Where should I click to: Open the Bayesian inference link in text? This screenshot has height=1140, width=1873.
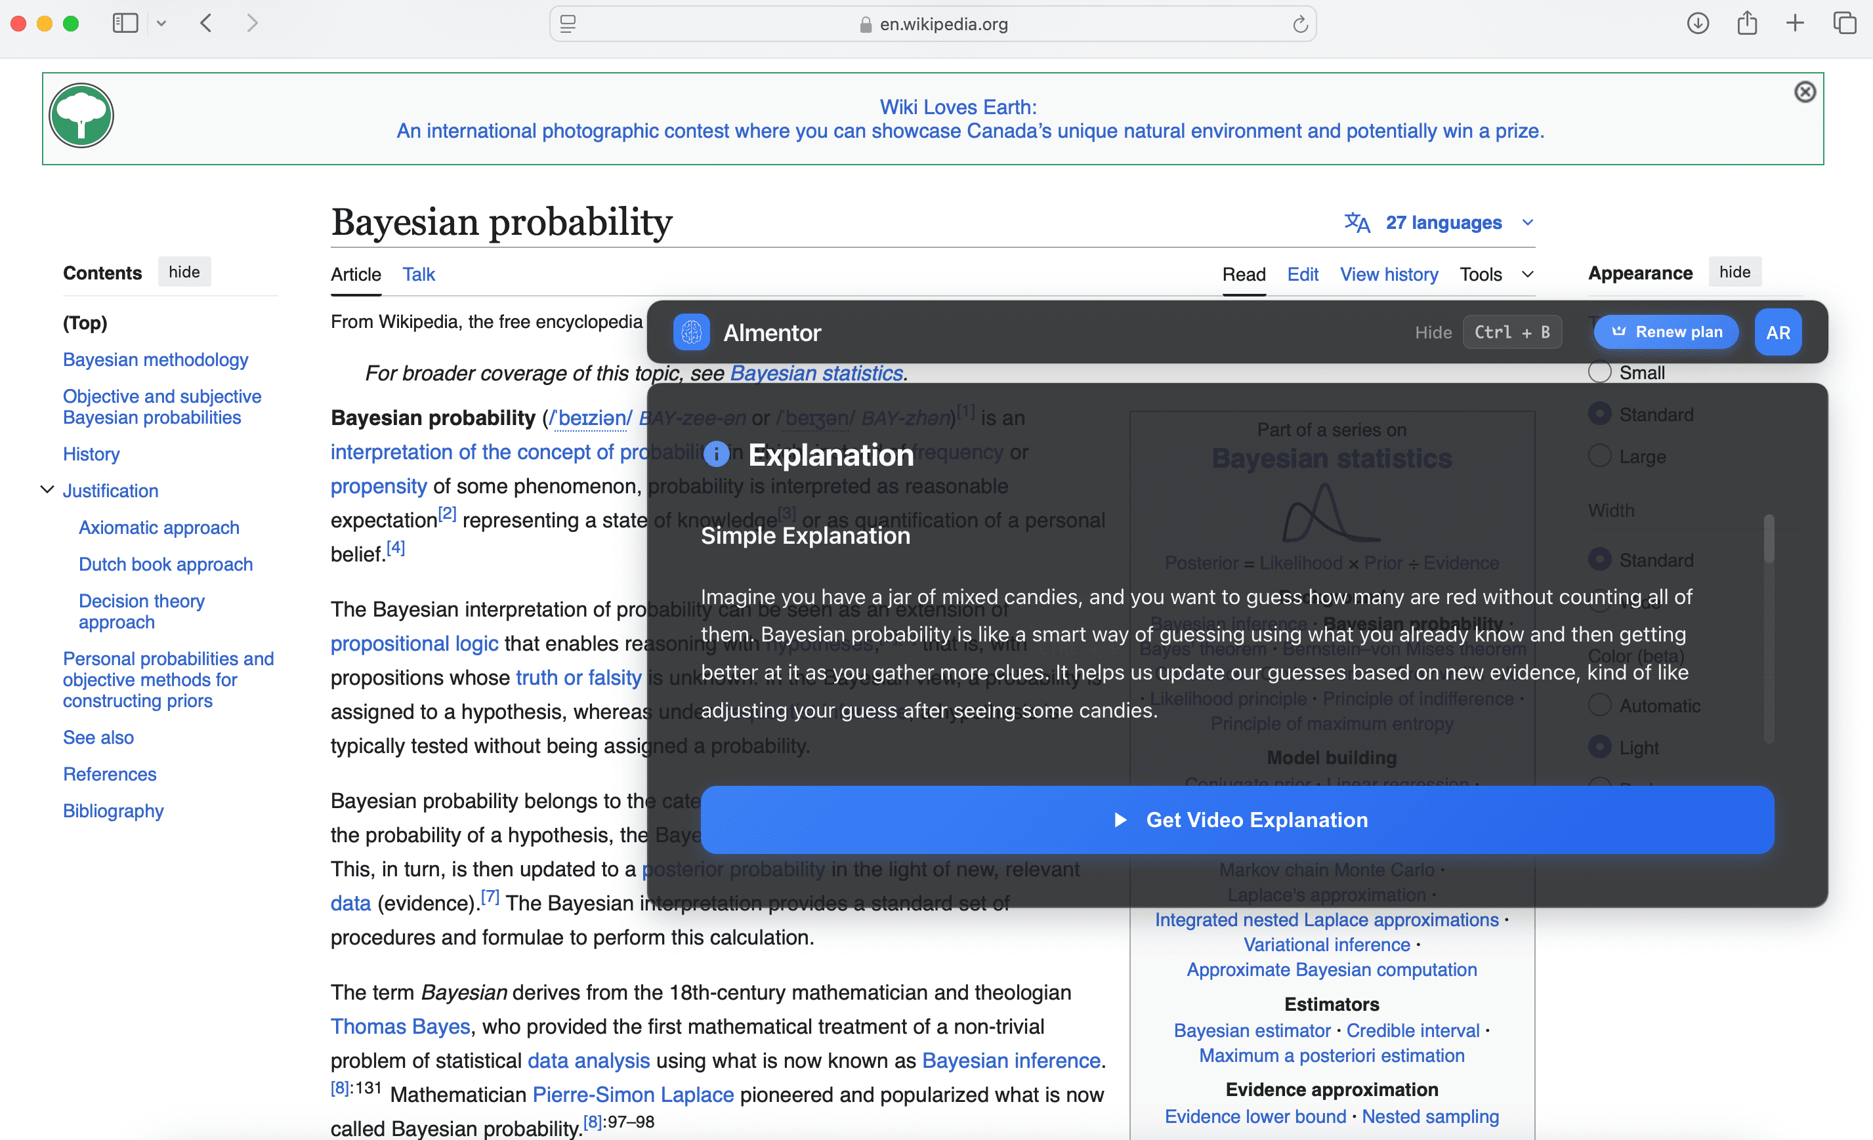pos(1011,1060)
